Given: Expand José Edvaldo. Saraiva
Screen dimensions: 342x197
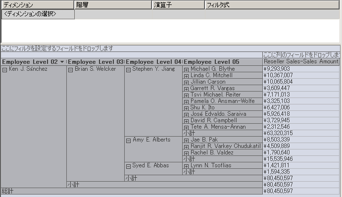Looking at the screenshot, I should (x=186, y=115).
